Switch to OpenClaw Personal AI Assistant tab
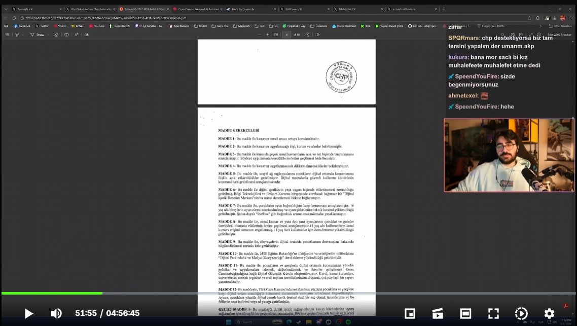This screenshot has width=577, height=326. pyautogui.click(x=197, y=9)
